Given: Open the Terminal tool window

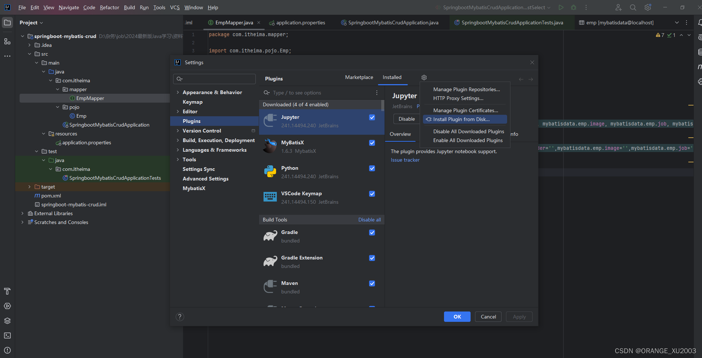Looking at the screenshot, I should (7, 335).
